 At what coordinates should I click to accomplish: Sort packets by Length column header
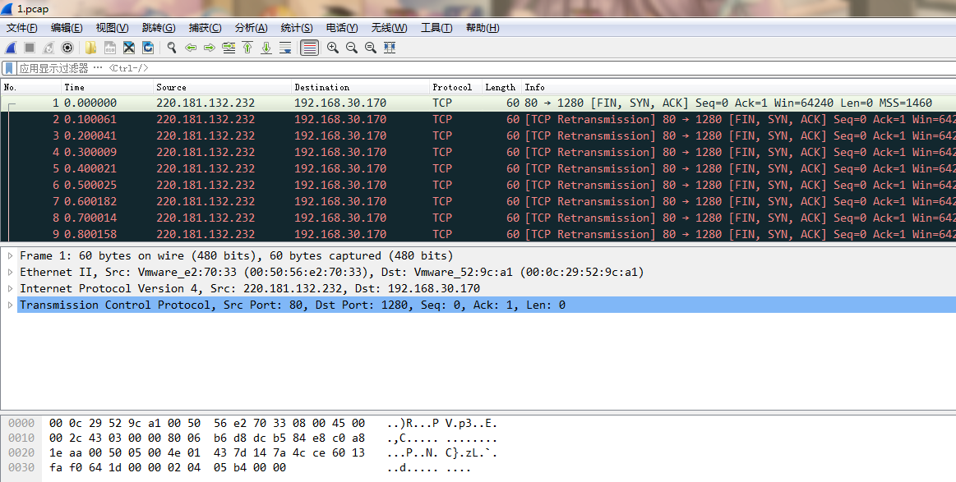(502, 87)
